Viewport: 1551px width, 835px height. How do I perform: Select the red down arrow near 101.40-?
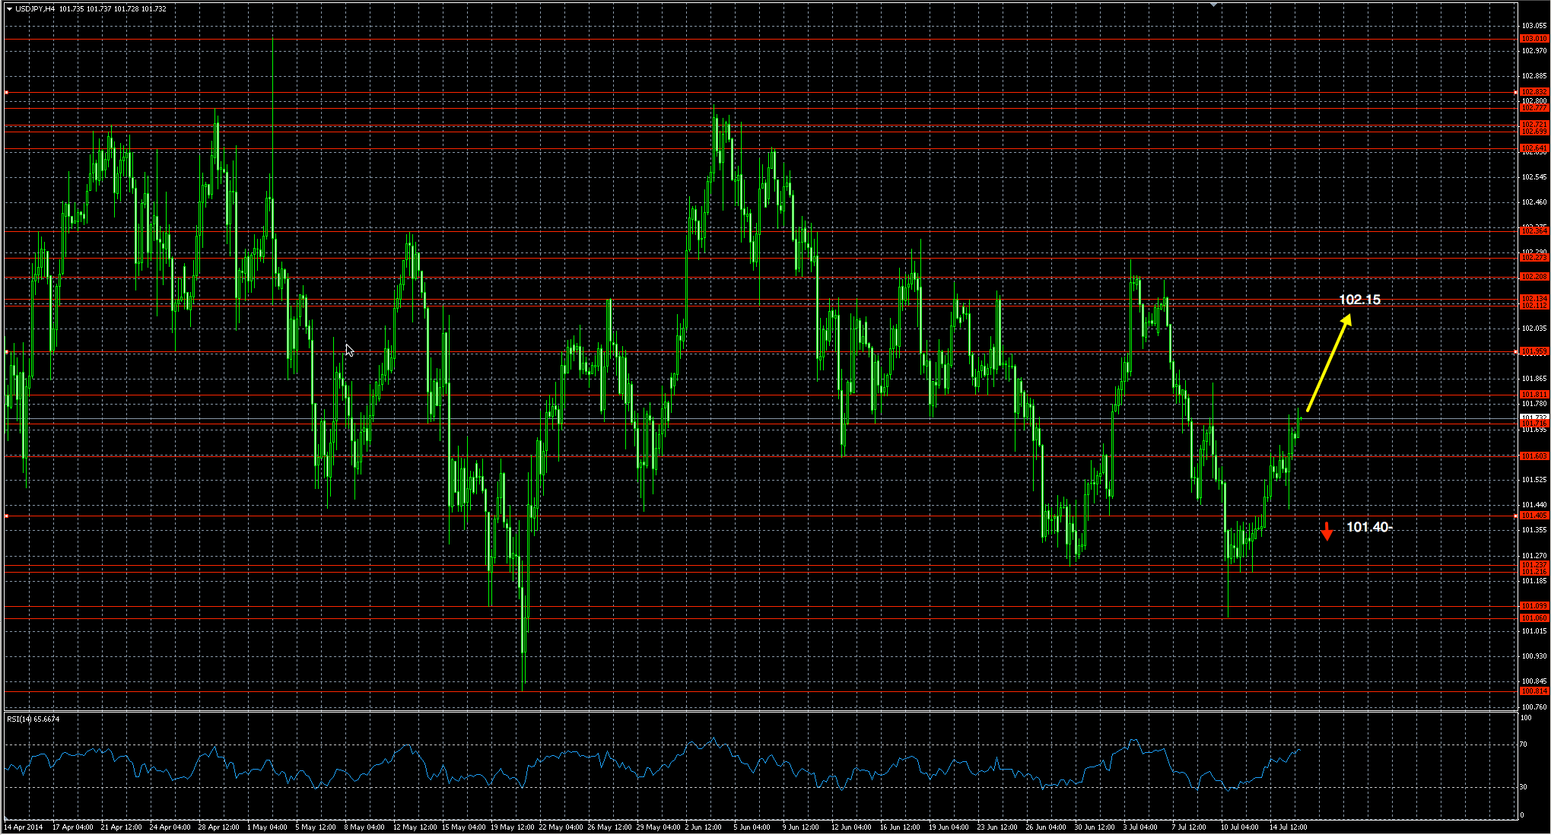pos(1327,531)
